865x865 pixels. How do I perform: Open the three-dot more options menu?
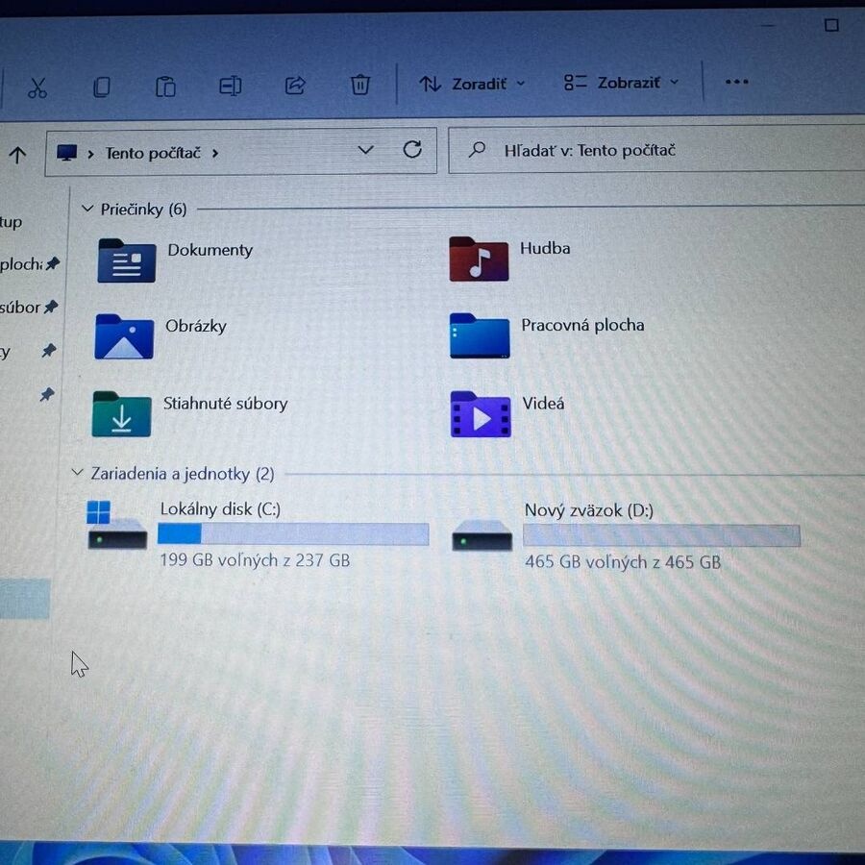(737, 82)
